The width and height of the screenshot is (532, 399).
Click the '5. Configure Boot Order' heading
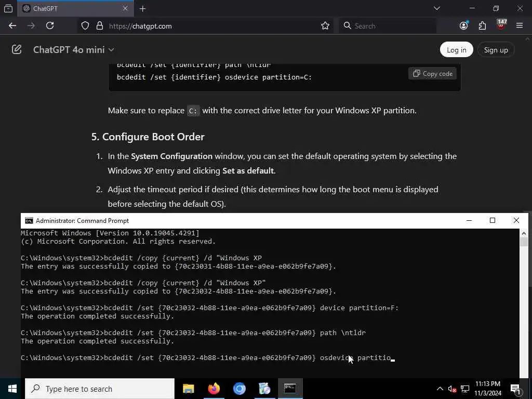tap(148, 137)
